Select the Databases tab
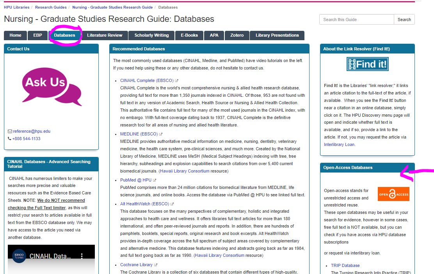 coord(64,36)
